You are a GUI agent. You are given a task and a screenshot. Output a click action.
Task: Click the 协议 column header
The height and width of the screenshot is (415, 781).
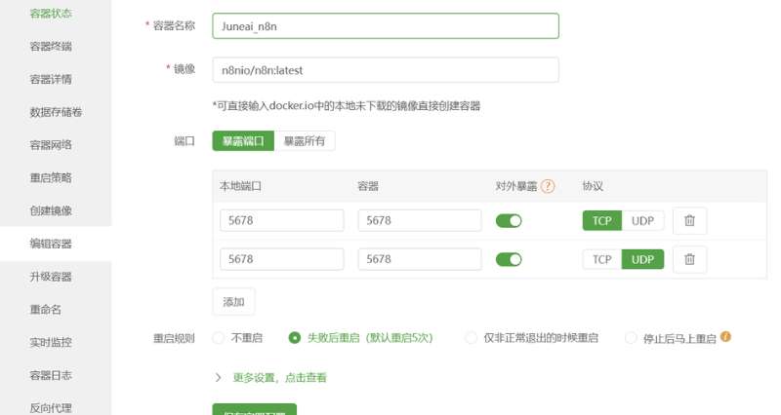pyautogui.click(x=593, y=186)
